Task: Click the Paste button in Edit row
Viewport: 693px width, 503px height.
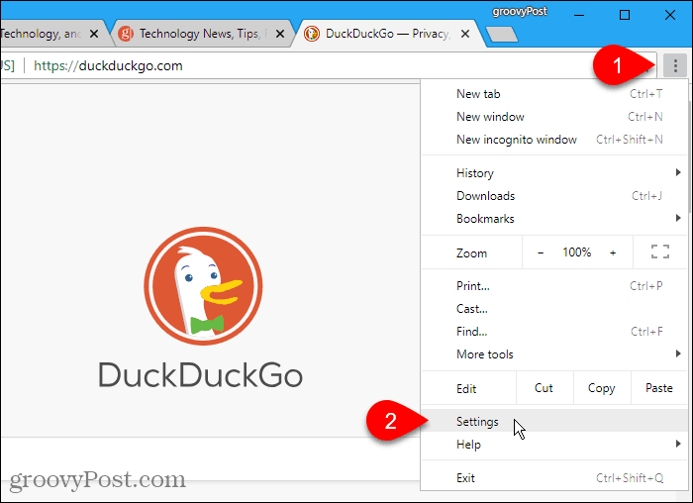Action: (659, 388)
